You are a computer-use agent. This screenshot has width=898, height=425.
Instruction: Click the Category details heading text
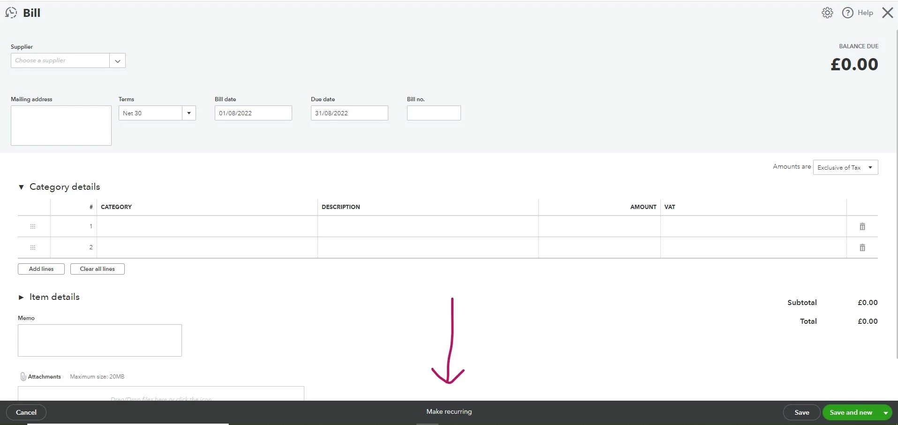pyautogui.click(x=65, y=186)
